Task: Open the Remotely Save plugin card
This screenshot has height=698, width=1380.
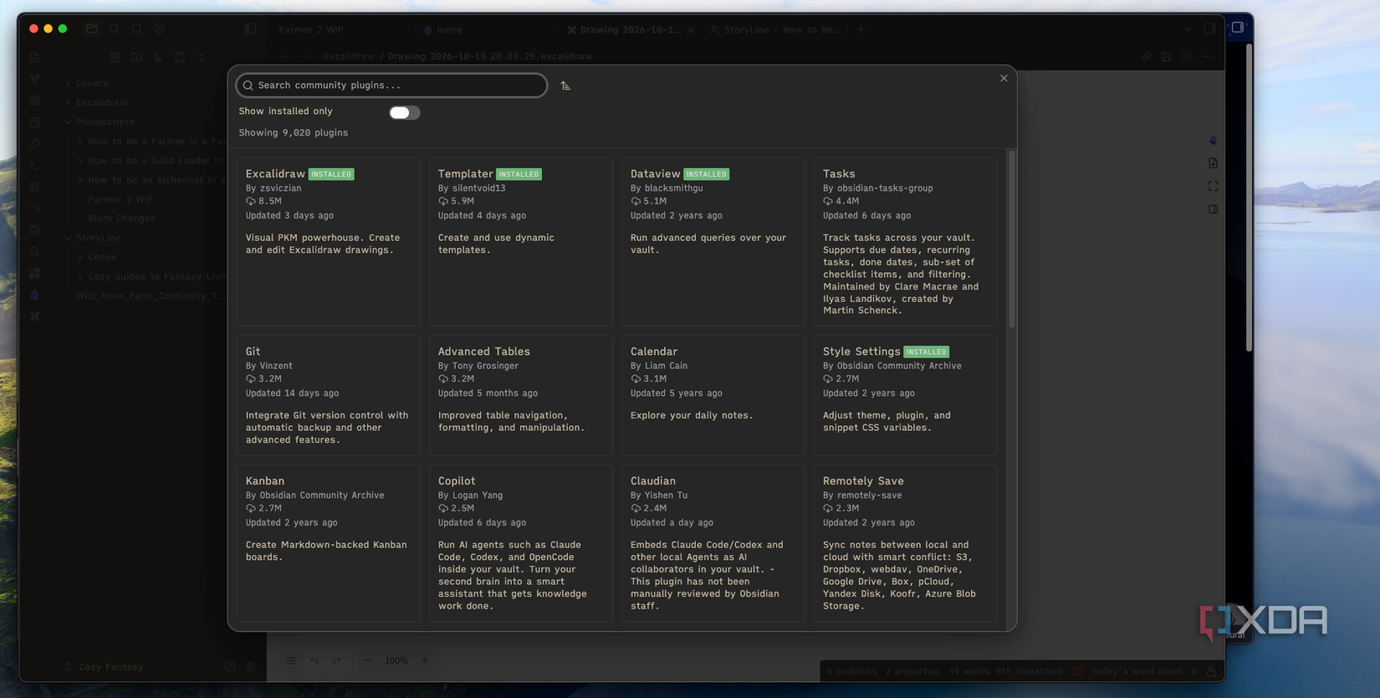Action: [905, 543]
